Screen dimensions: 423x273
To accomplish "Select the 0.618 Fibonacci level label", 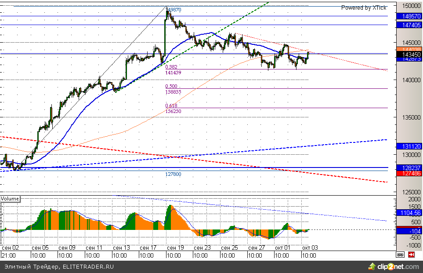I will coord(171,106).
